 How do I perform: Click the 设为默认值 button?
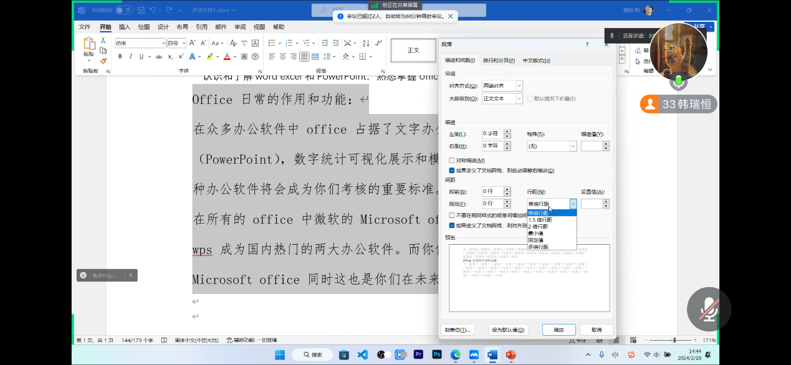tap(508, 329)
